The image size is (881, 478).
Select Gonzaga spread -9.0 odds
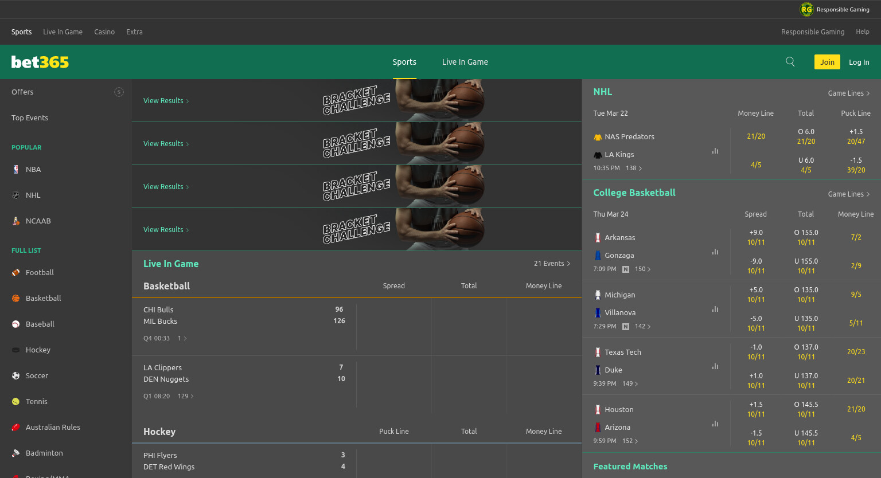(756, 266)
